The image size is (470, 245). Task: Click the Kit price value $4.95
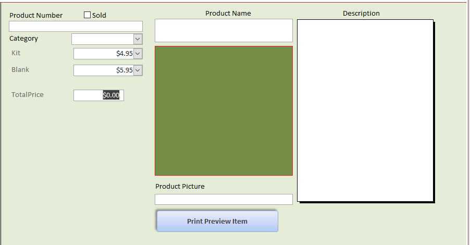(104, 54)
